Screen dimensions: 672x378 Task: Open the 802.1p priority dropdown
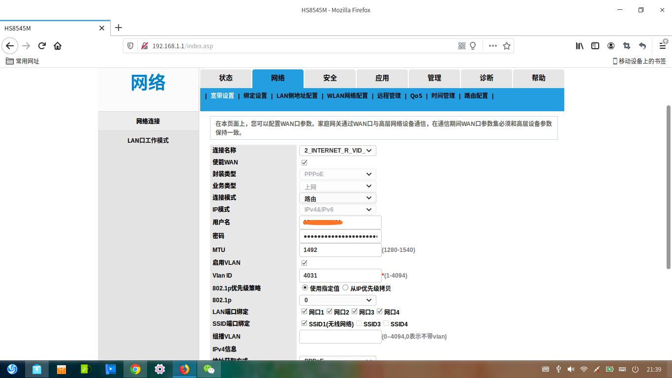[337, 300]
